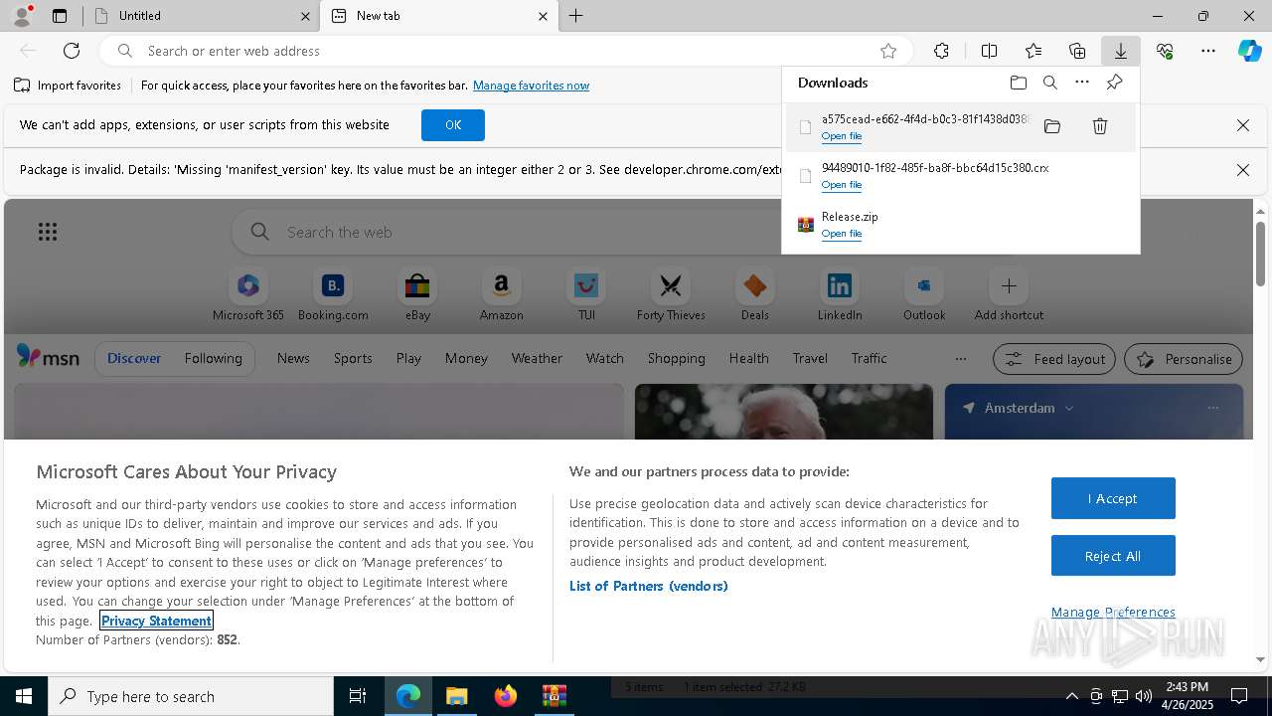
Task: Open downloads folder icon in panel header
Action: (x=1019, y=83)
